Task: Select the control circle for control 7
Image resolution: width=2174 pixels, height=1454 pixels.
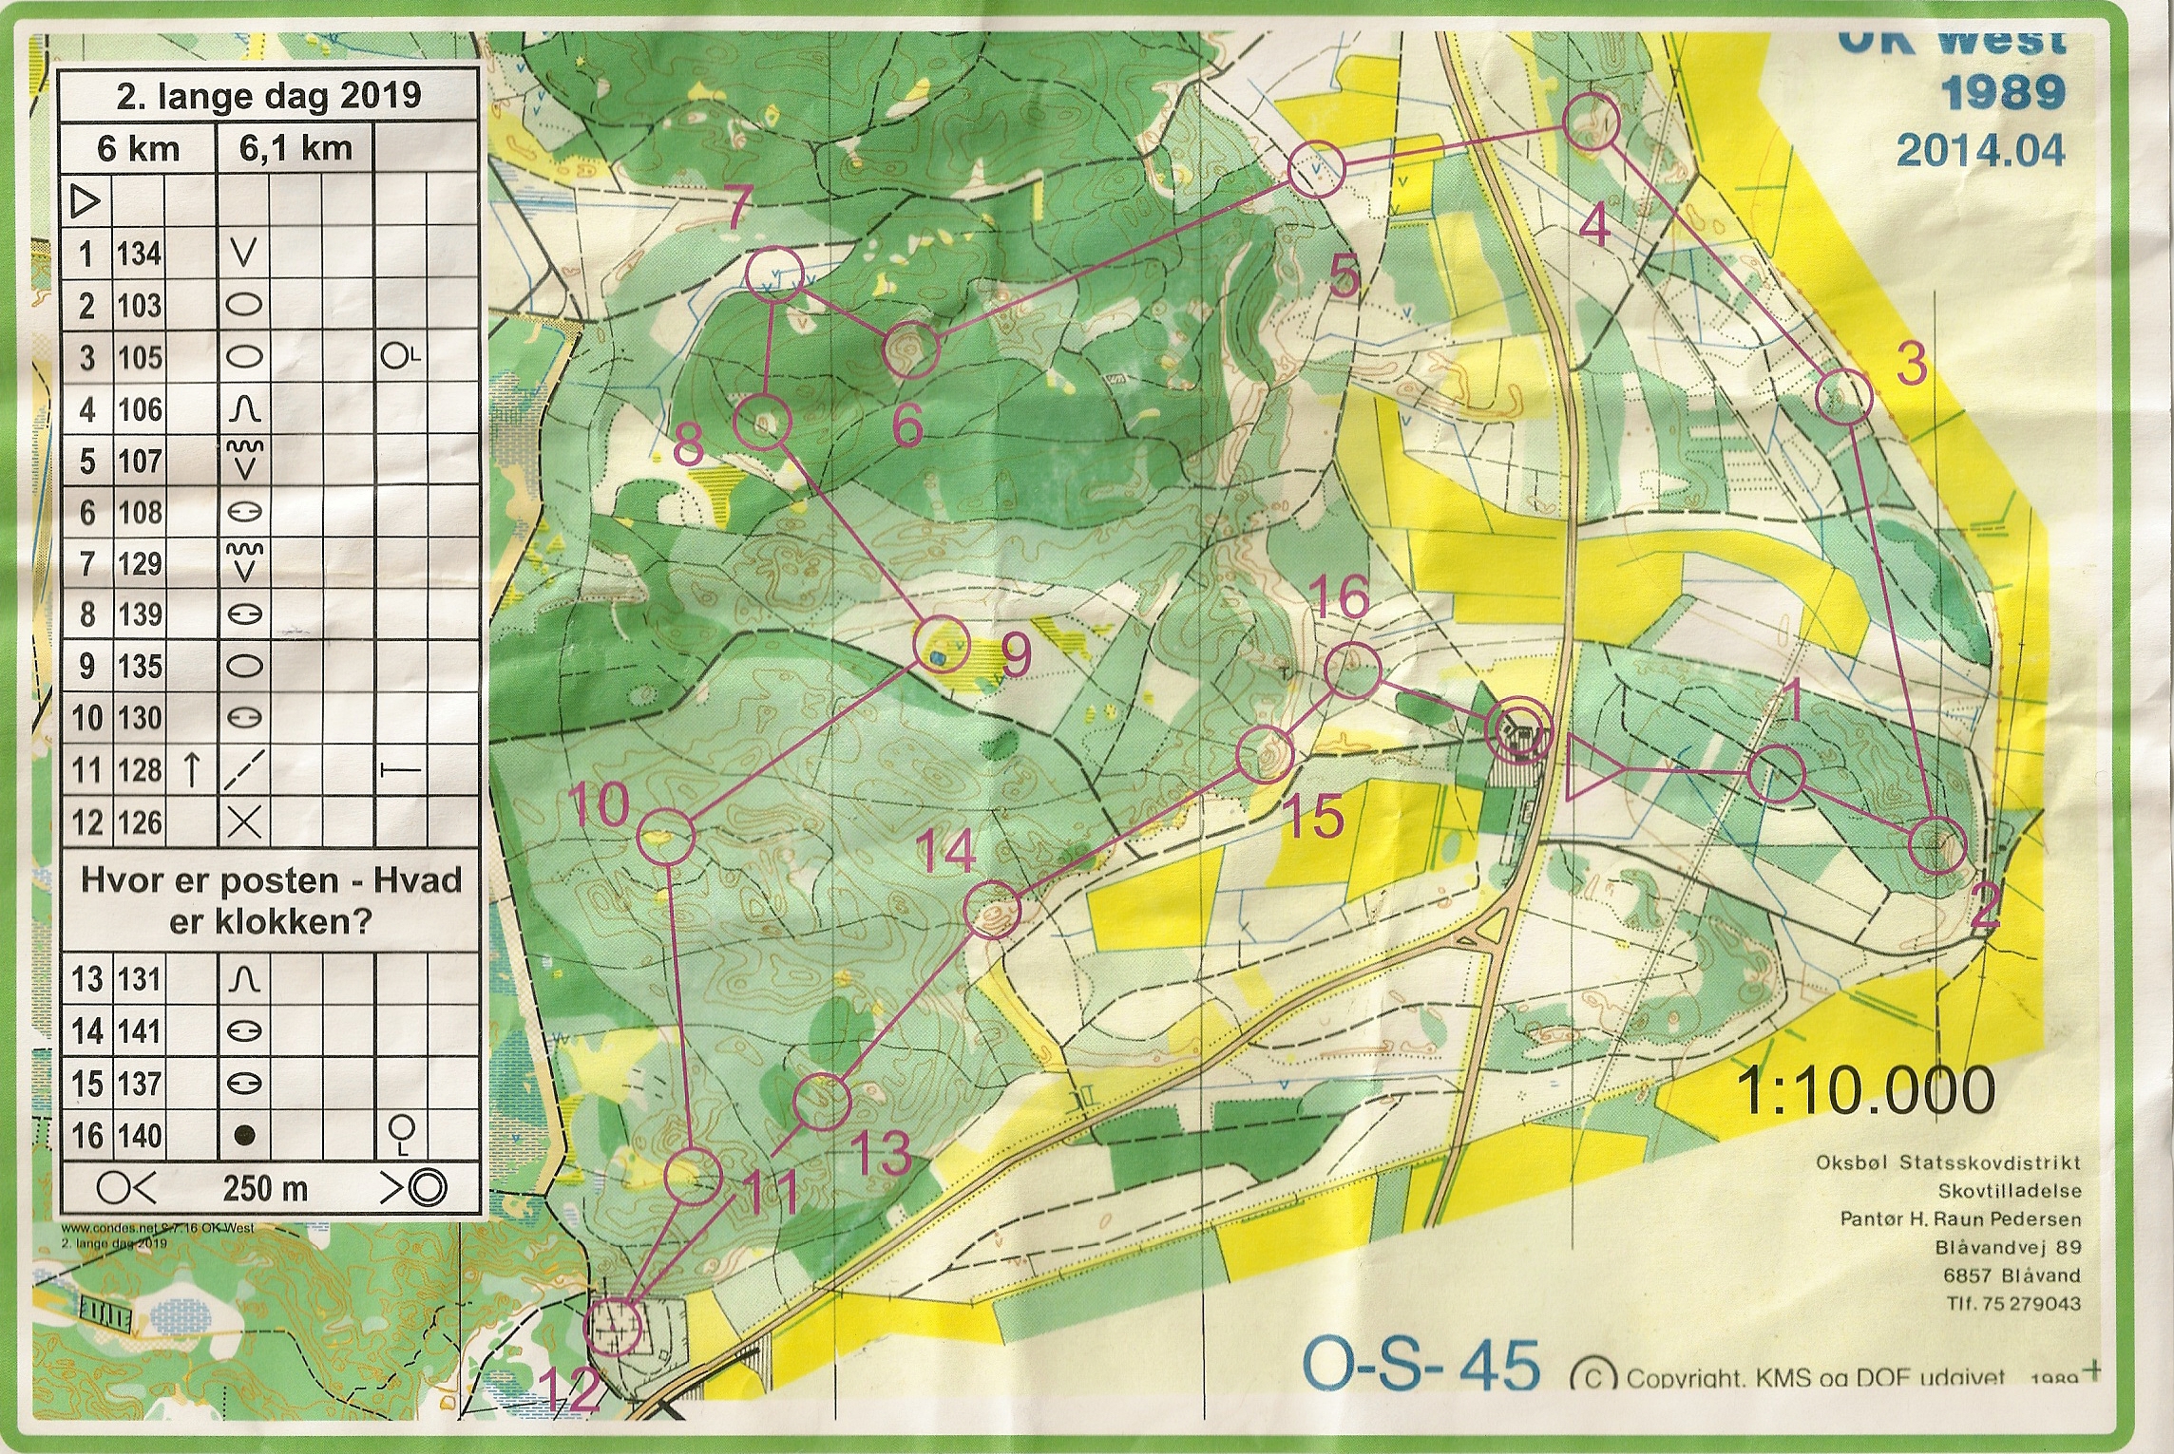Action: (x=775, y=275)
